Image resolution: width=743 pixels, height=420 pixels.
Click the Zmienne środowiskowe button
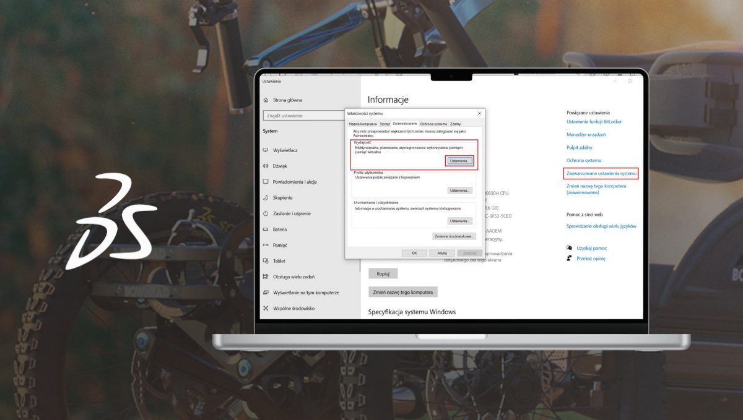pyautogui.click(x=454, y=236)
